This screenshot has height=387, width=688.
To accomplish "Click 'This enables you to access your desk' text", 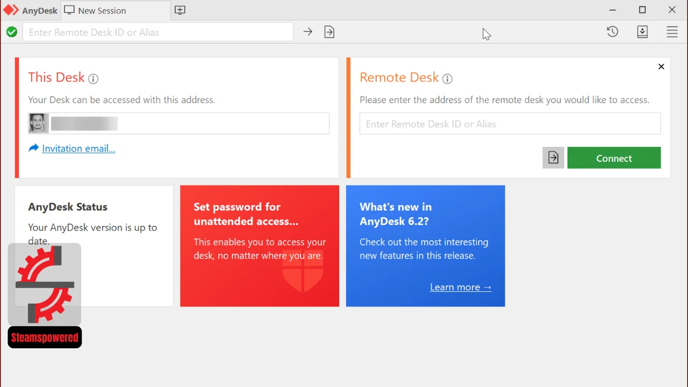I will coord(260,249).
